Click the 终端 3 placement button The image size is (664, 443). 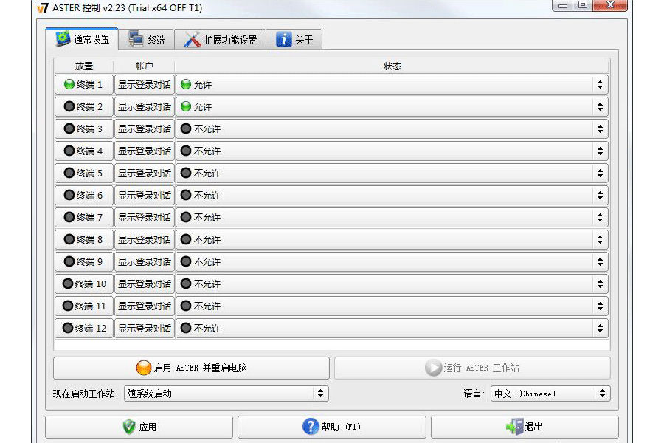[84, 128]
